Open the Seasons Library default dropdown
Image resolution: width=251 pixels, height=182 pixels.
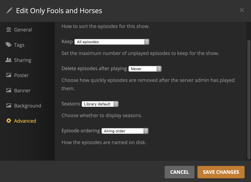pyautogui.click(x=100, y=104)
